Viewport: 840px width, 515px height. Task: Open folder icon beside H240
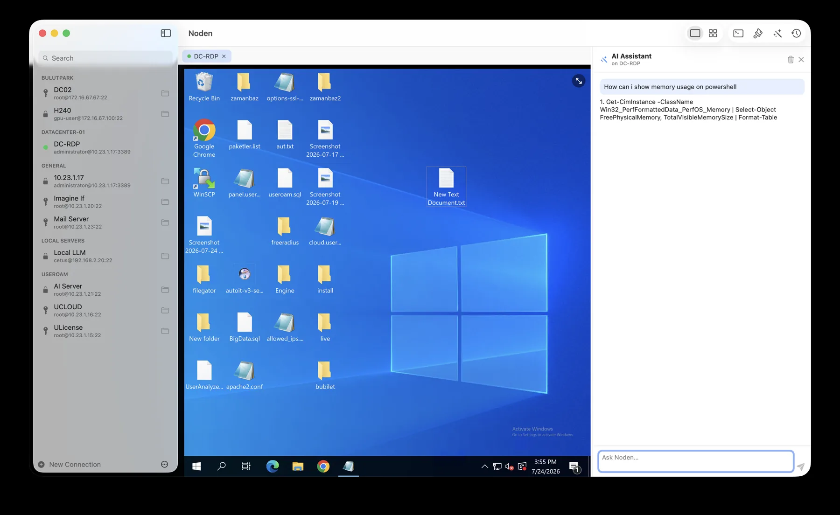coord(165,114)
